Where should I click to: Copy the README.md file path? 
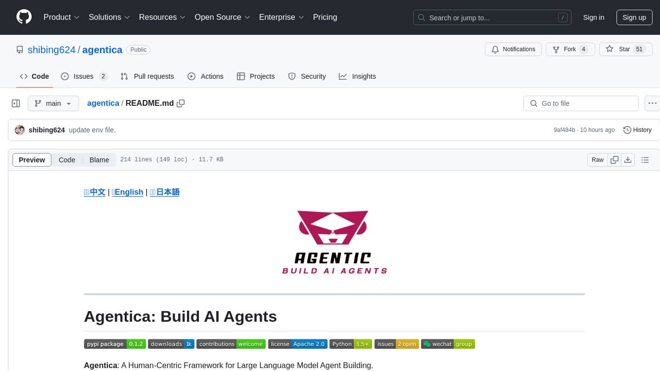click(181, 103)
